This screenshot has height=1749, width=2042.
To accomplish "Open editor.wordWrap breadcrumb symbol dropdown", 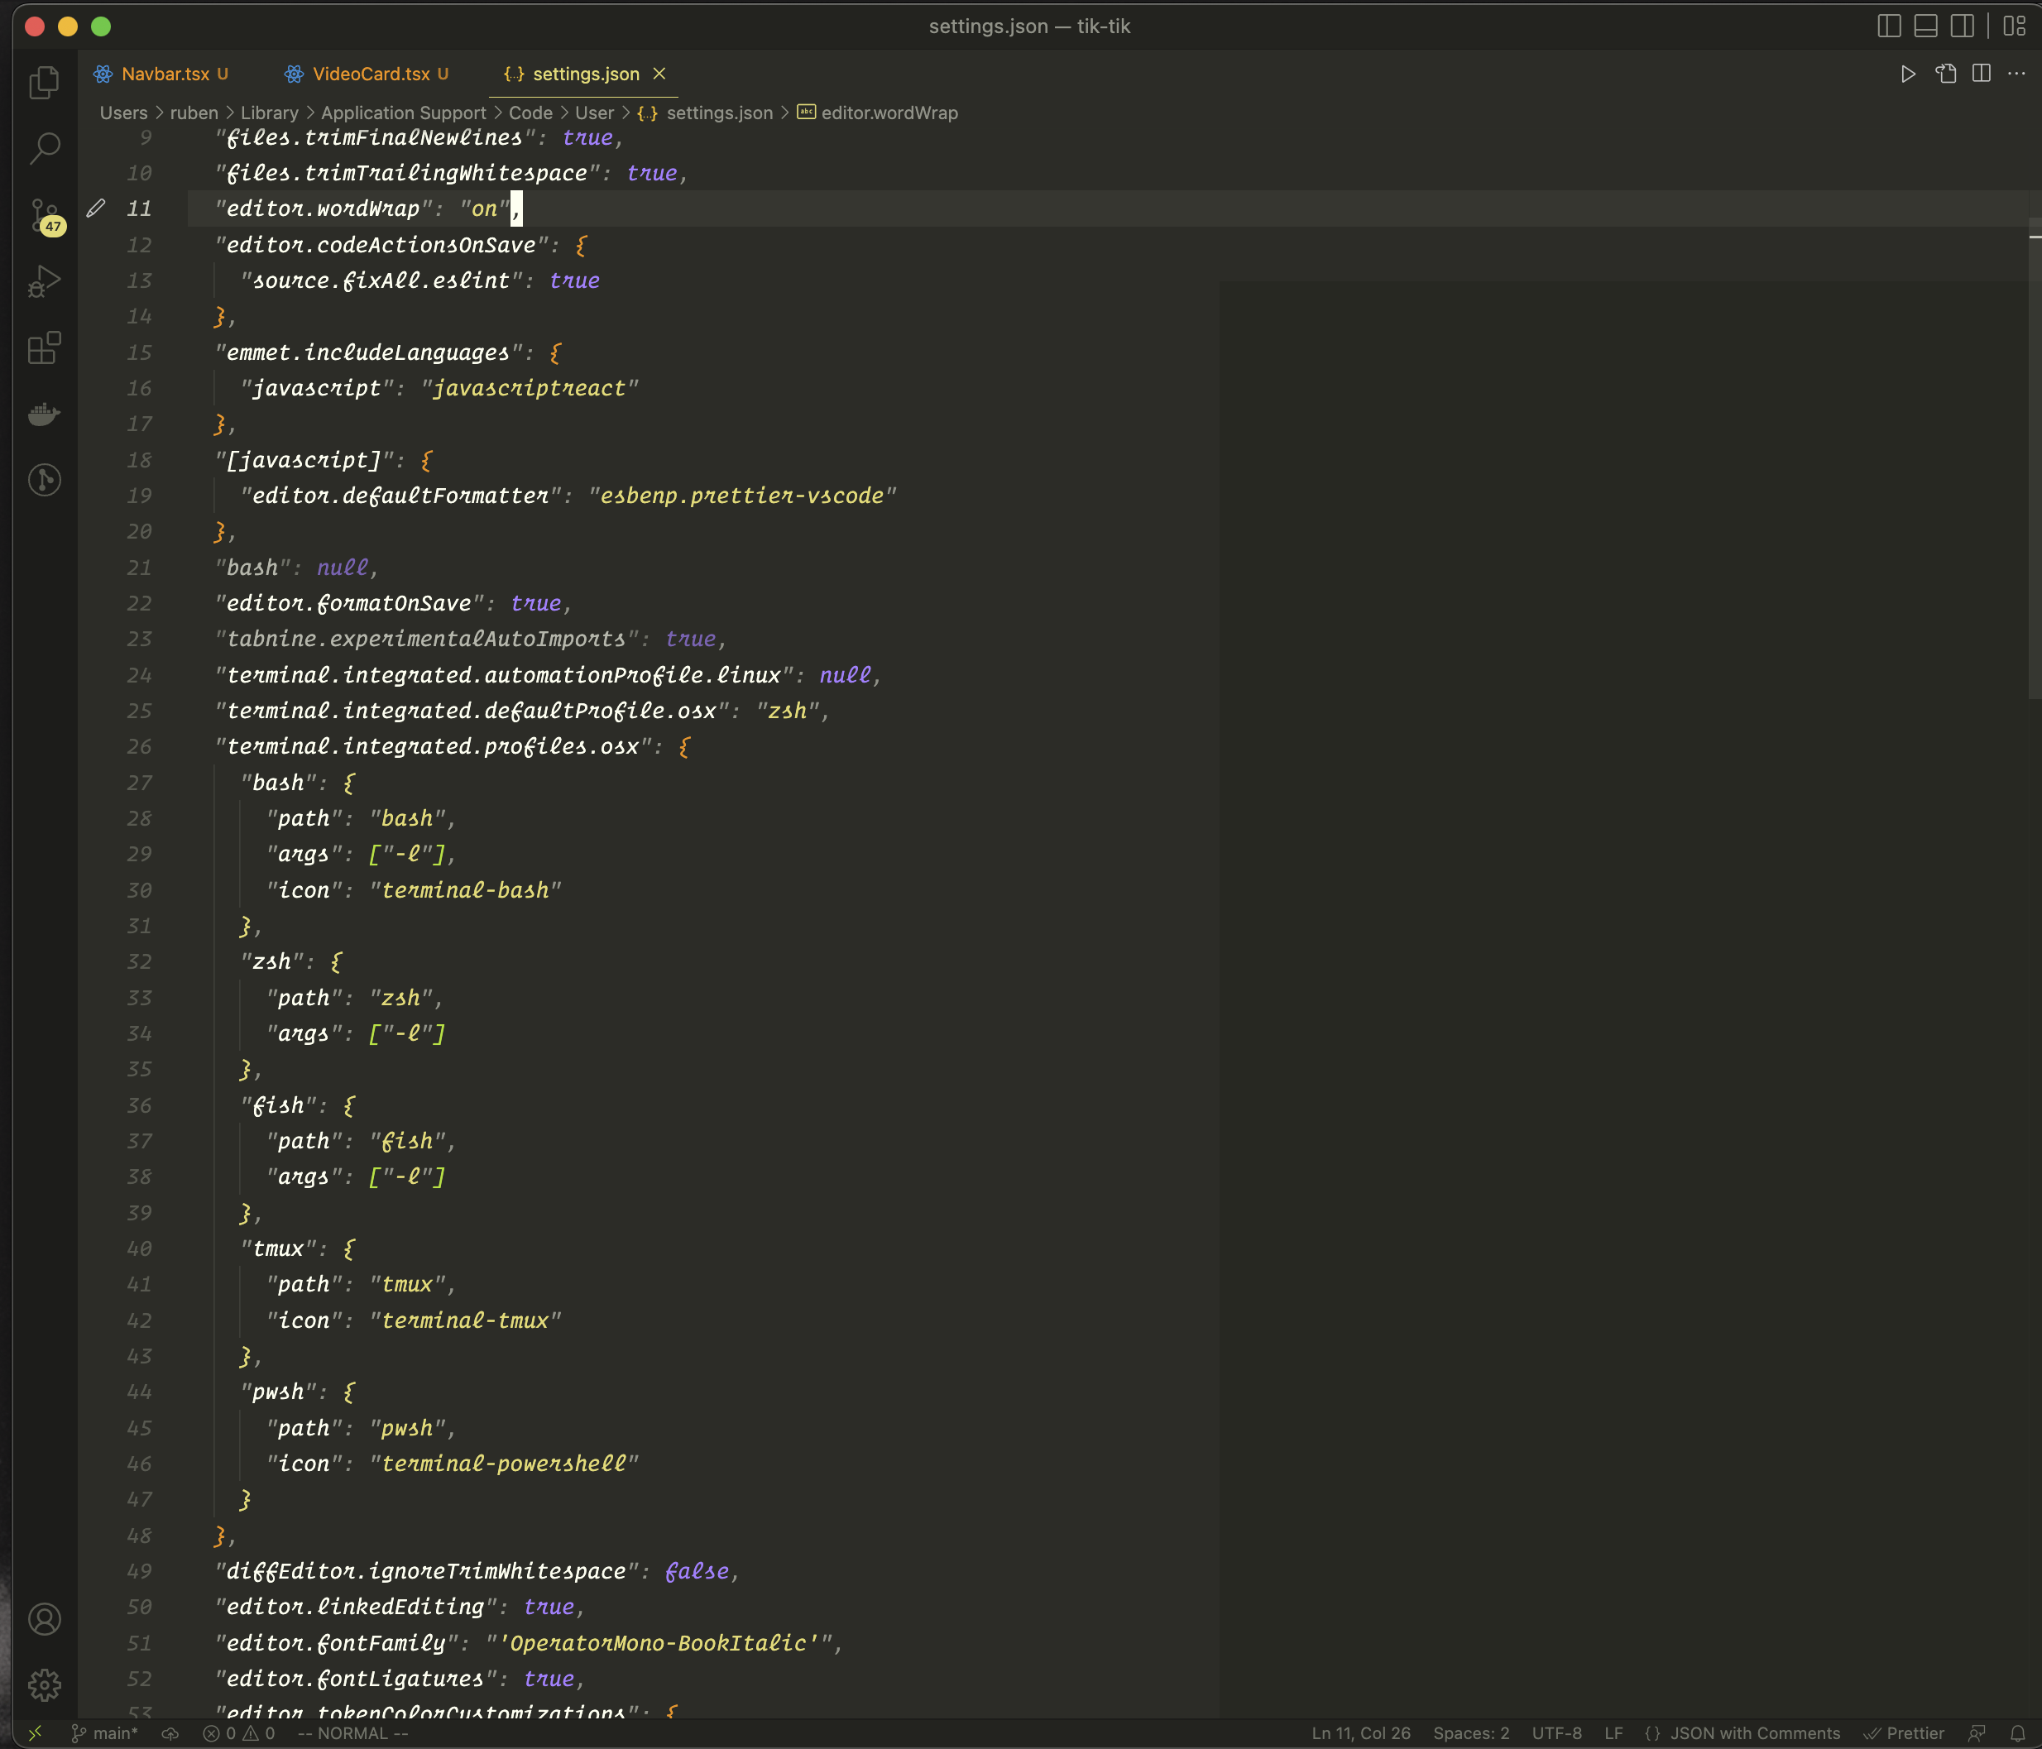I will click(x=877, y=113).
